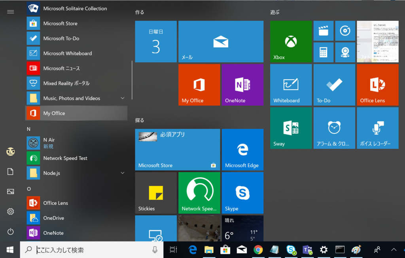Screen dimensions: 405x258
Task: Open the Microsoft Store 必須アプリ tile
Action: click(x=178, y=150)
